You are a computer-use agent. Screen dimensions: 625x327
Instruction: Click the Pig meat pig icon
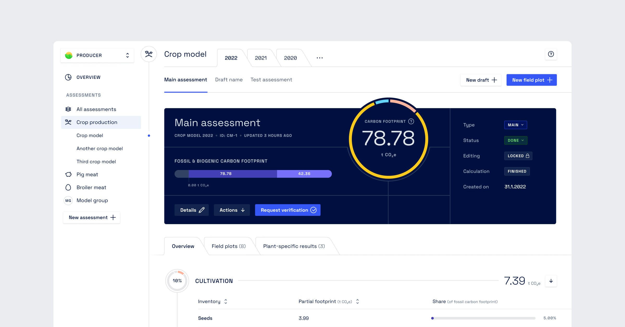(x=68, y=174)
